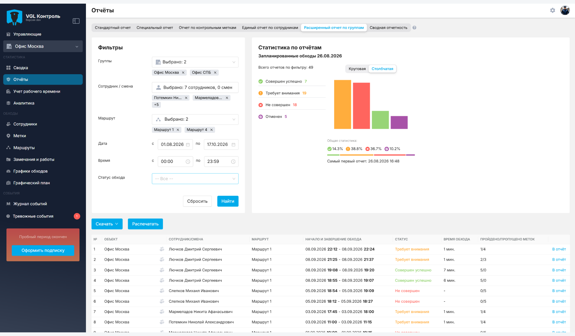Open the Статус обхода dropdown
575x336 pixels.
[195, 179]
